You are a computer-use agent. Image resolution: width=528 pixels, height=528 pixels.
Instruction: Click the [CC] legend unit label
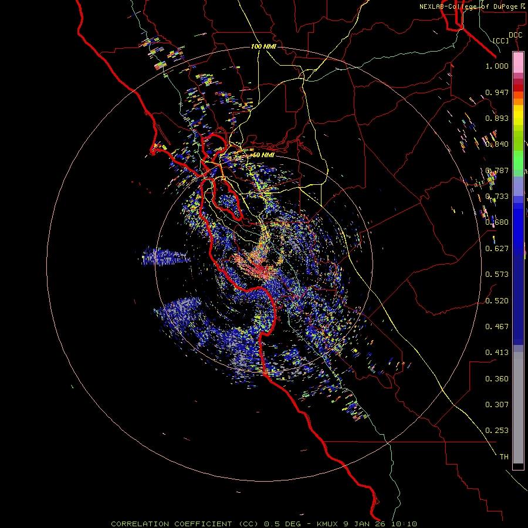click(501, 40)
